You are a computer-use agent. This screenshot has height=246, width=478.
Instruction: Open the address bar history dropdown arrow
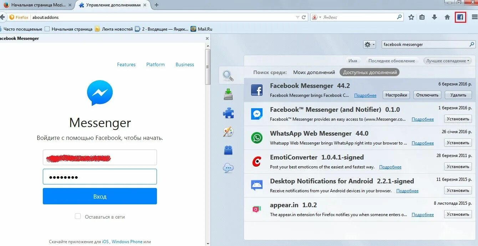[x=298, y=17]
